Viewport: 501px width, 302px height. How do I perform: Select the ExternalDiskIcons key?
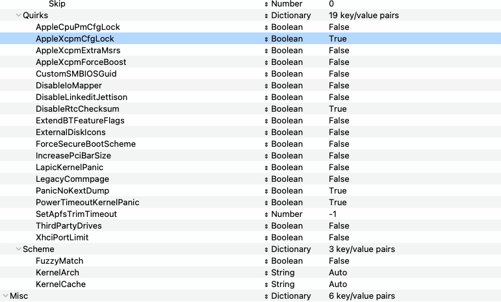tap(71, 132)
